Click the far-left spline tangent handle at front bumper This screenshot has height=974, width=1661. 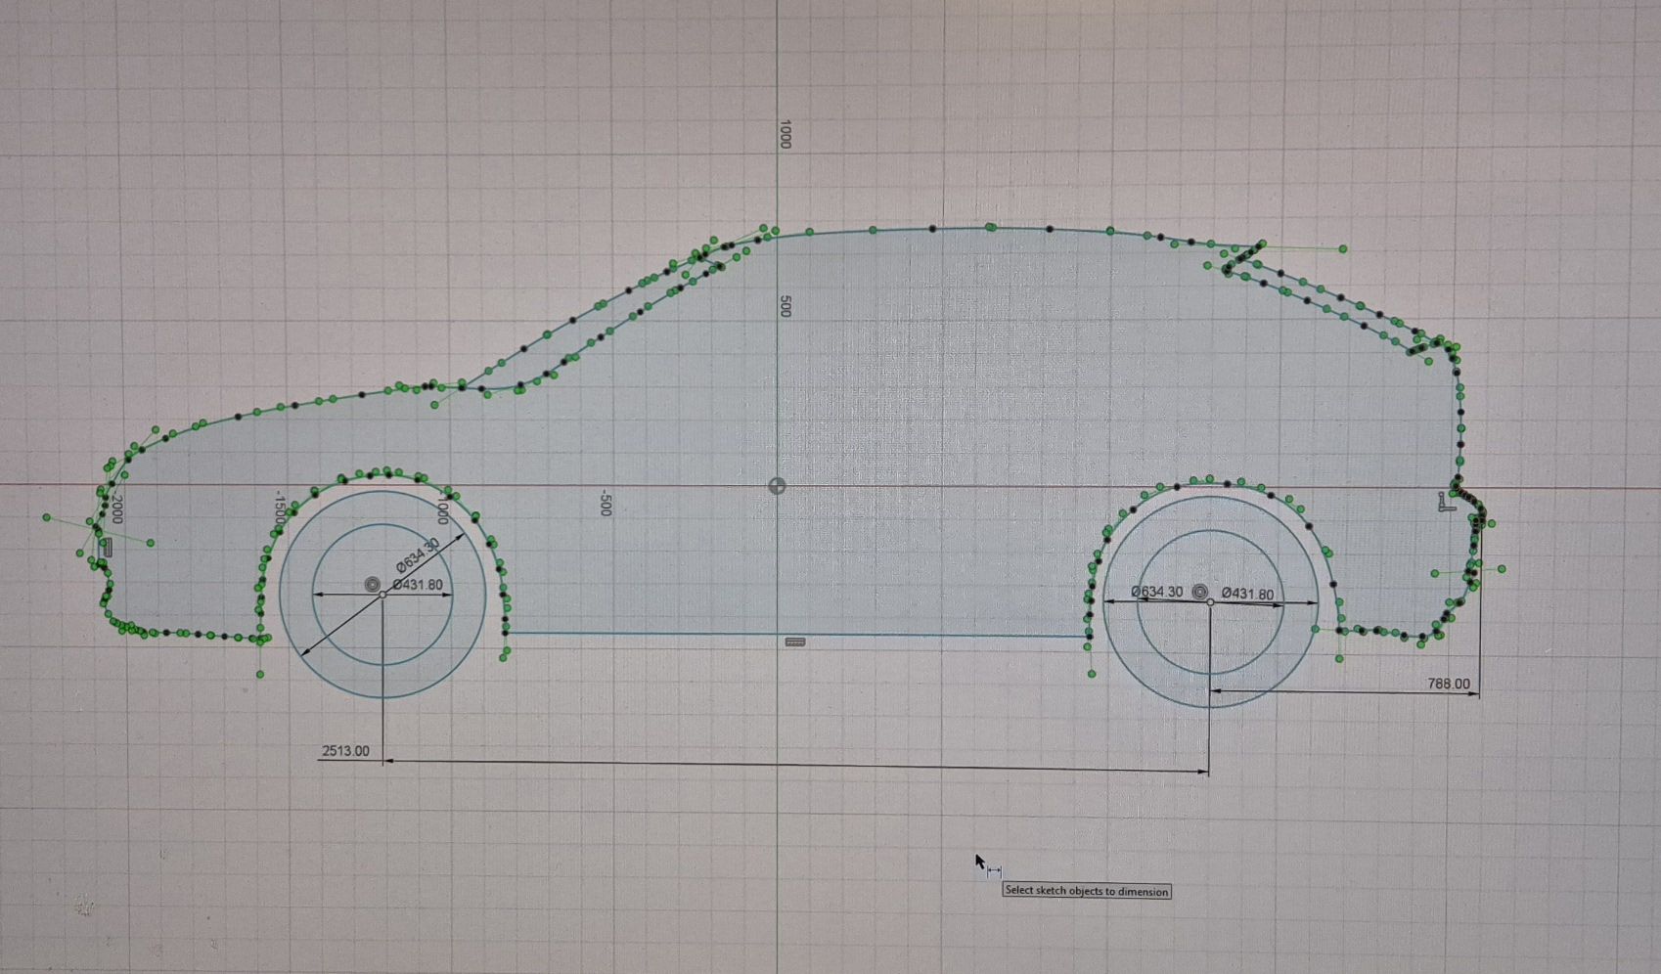46,517
